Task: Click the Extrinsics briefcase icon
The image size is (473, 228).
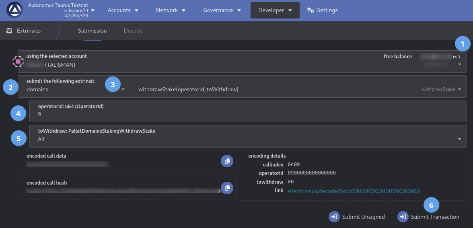Action: tap(9, 31)
